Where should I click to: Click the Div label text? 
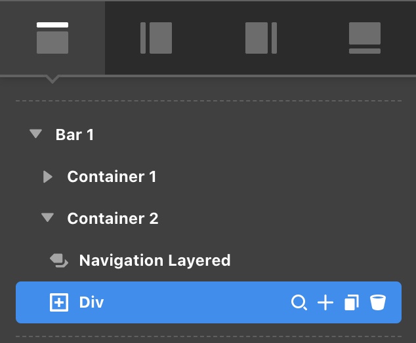pyautogui.click(x=92, y=302)
